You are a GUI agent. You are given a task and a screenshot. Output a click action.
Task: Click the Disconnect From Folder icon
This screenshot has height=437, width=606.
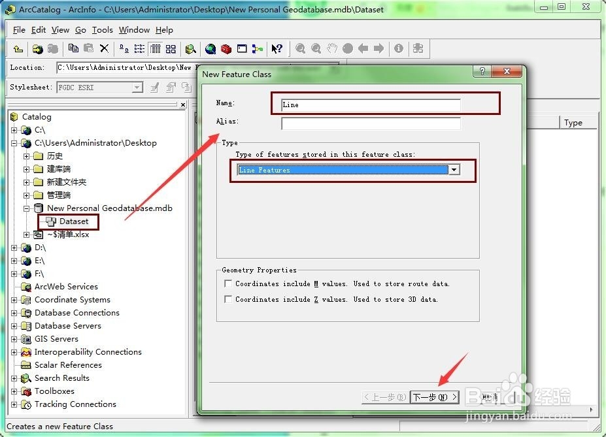tap(53, 48)
